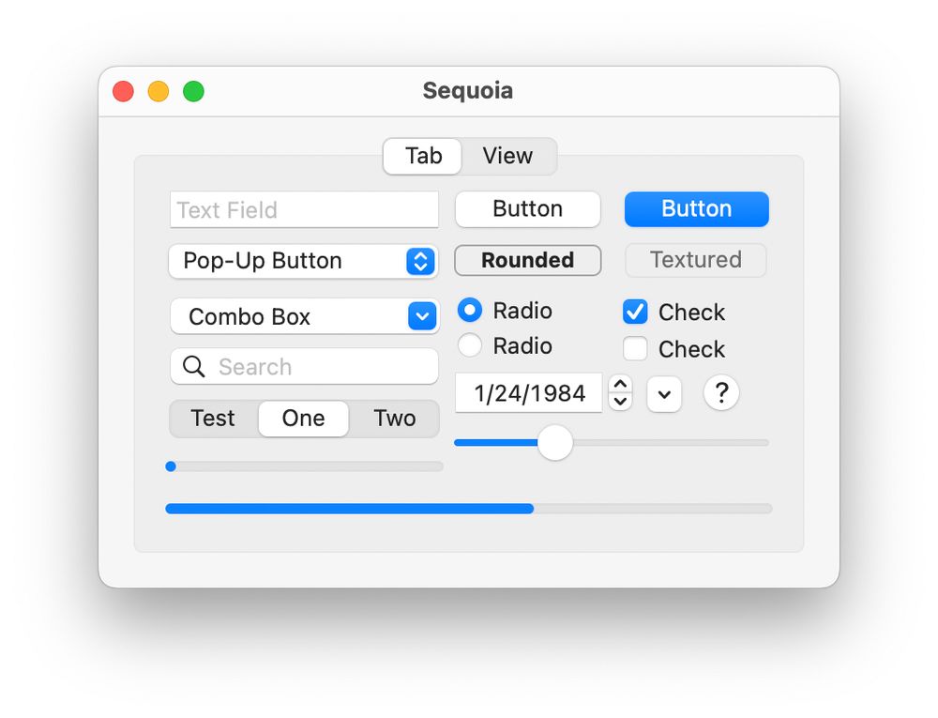The width and height of the screenshot is (938, 718).
Task: Close the Sequoia window with red button
Action: pyautogui.click(x=123, y=92)
